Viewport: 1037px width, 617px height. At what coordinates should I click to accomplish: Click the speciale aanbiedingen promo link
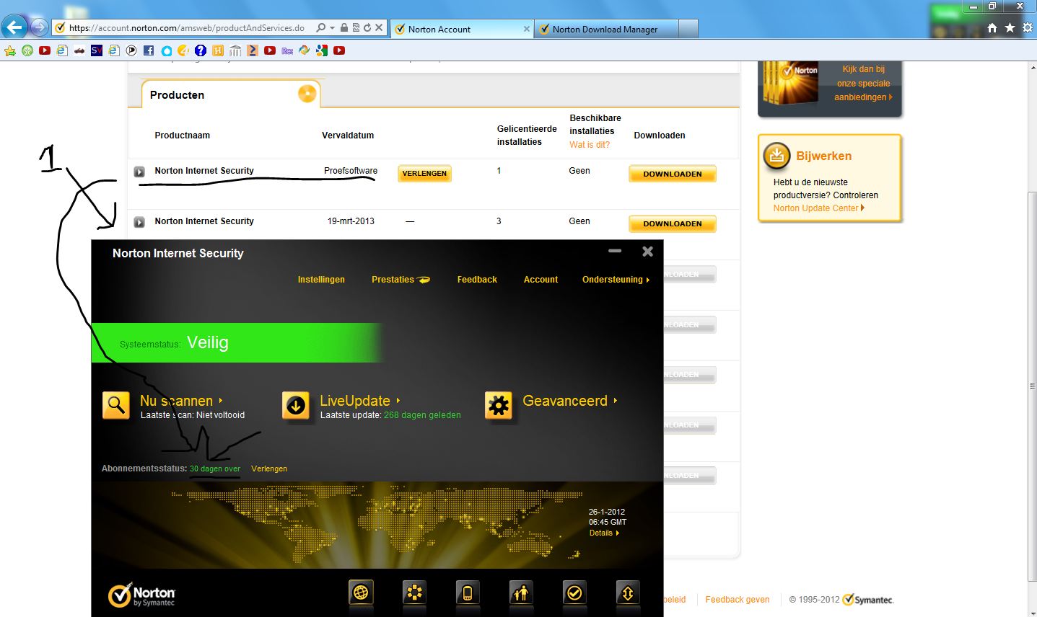pyautogui.click(x=863, y=84)
